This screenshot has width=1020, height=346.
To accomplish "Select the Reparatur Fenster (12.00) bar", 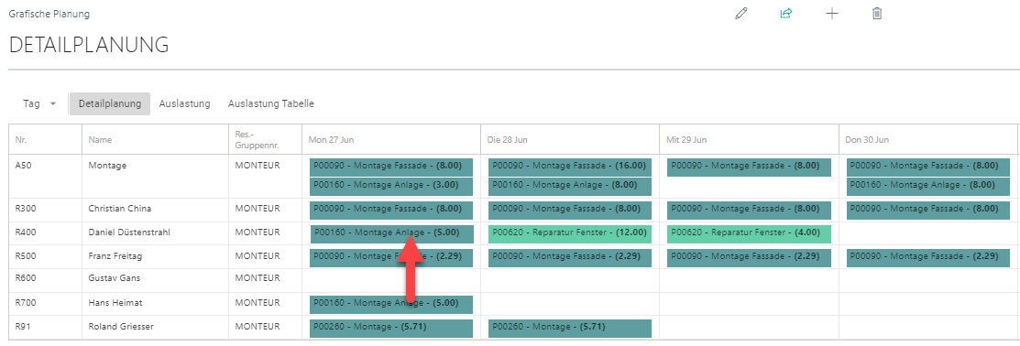I will [570, 233].
